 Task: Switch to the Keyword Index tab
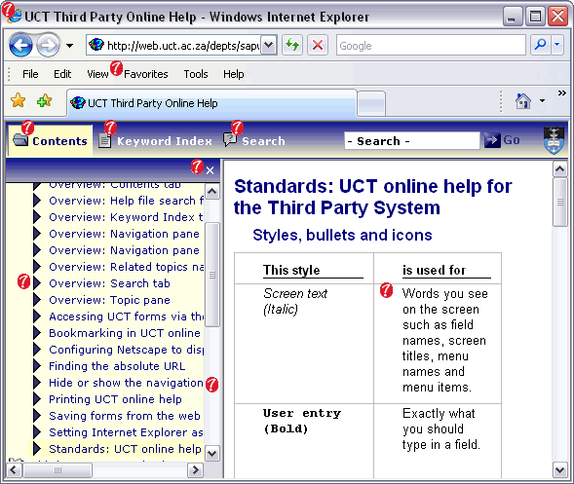[x=156, y=141]
